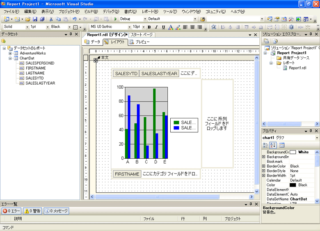Open the MS UI Gothic font dropdown

[x=129, y=27]
